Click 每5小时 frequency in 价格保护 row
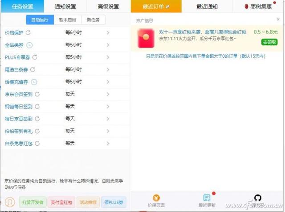The height and width of the screenshot is (212, 285). point(73,32)
